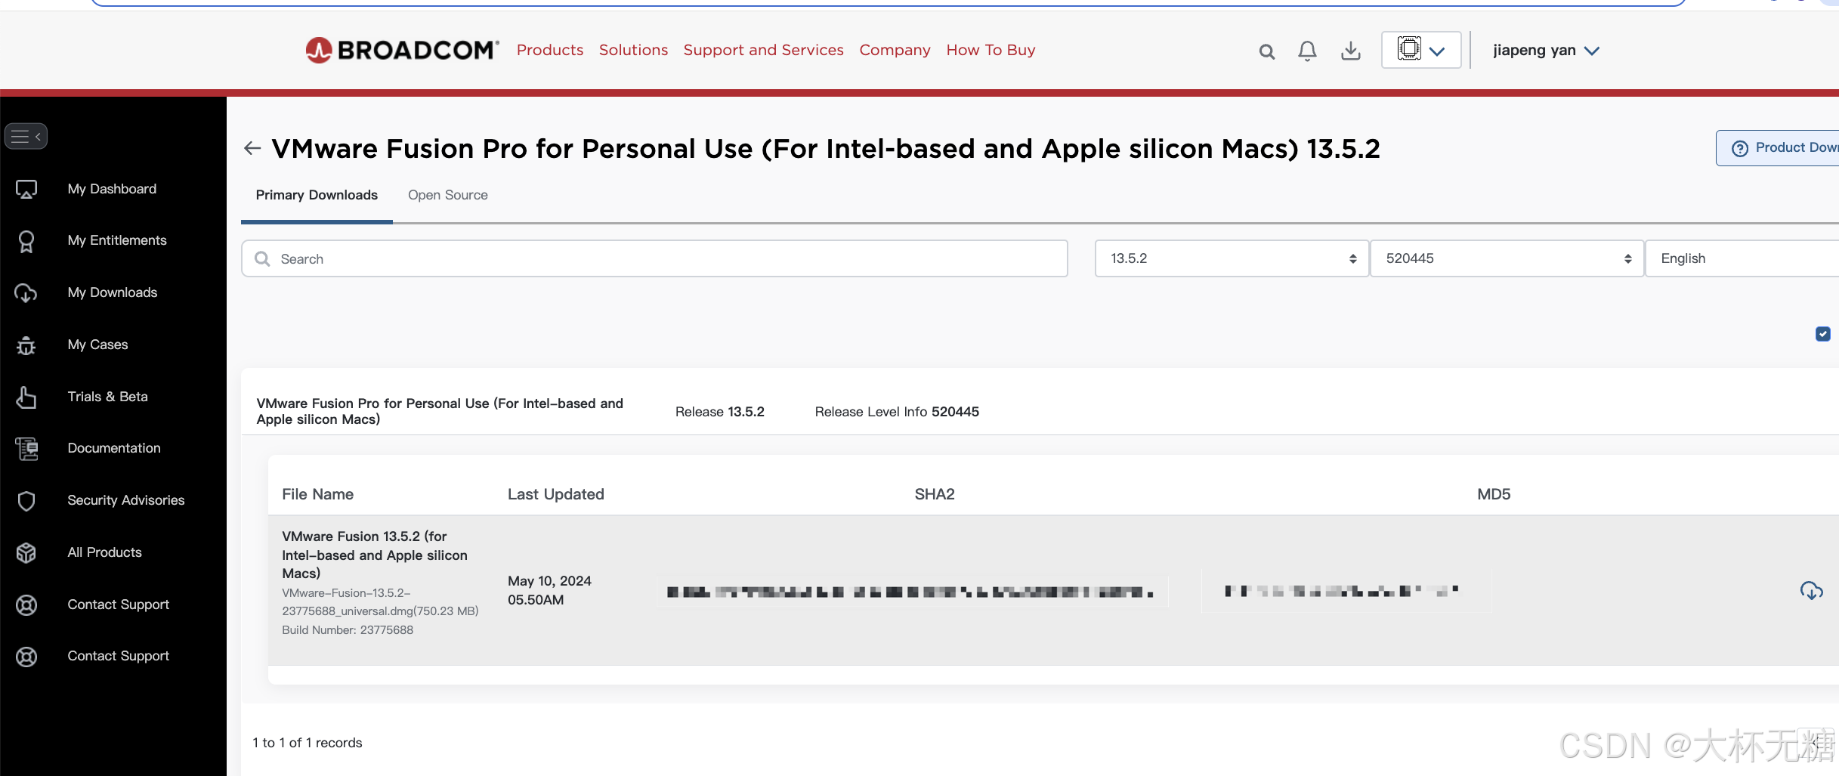
Task: Open the Support and Services menu
Action: [x=763, y=50]
